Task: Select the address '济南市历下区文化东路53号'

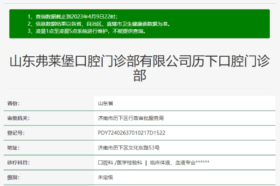Action: (x=129, y=148)
